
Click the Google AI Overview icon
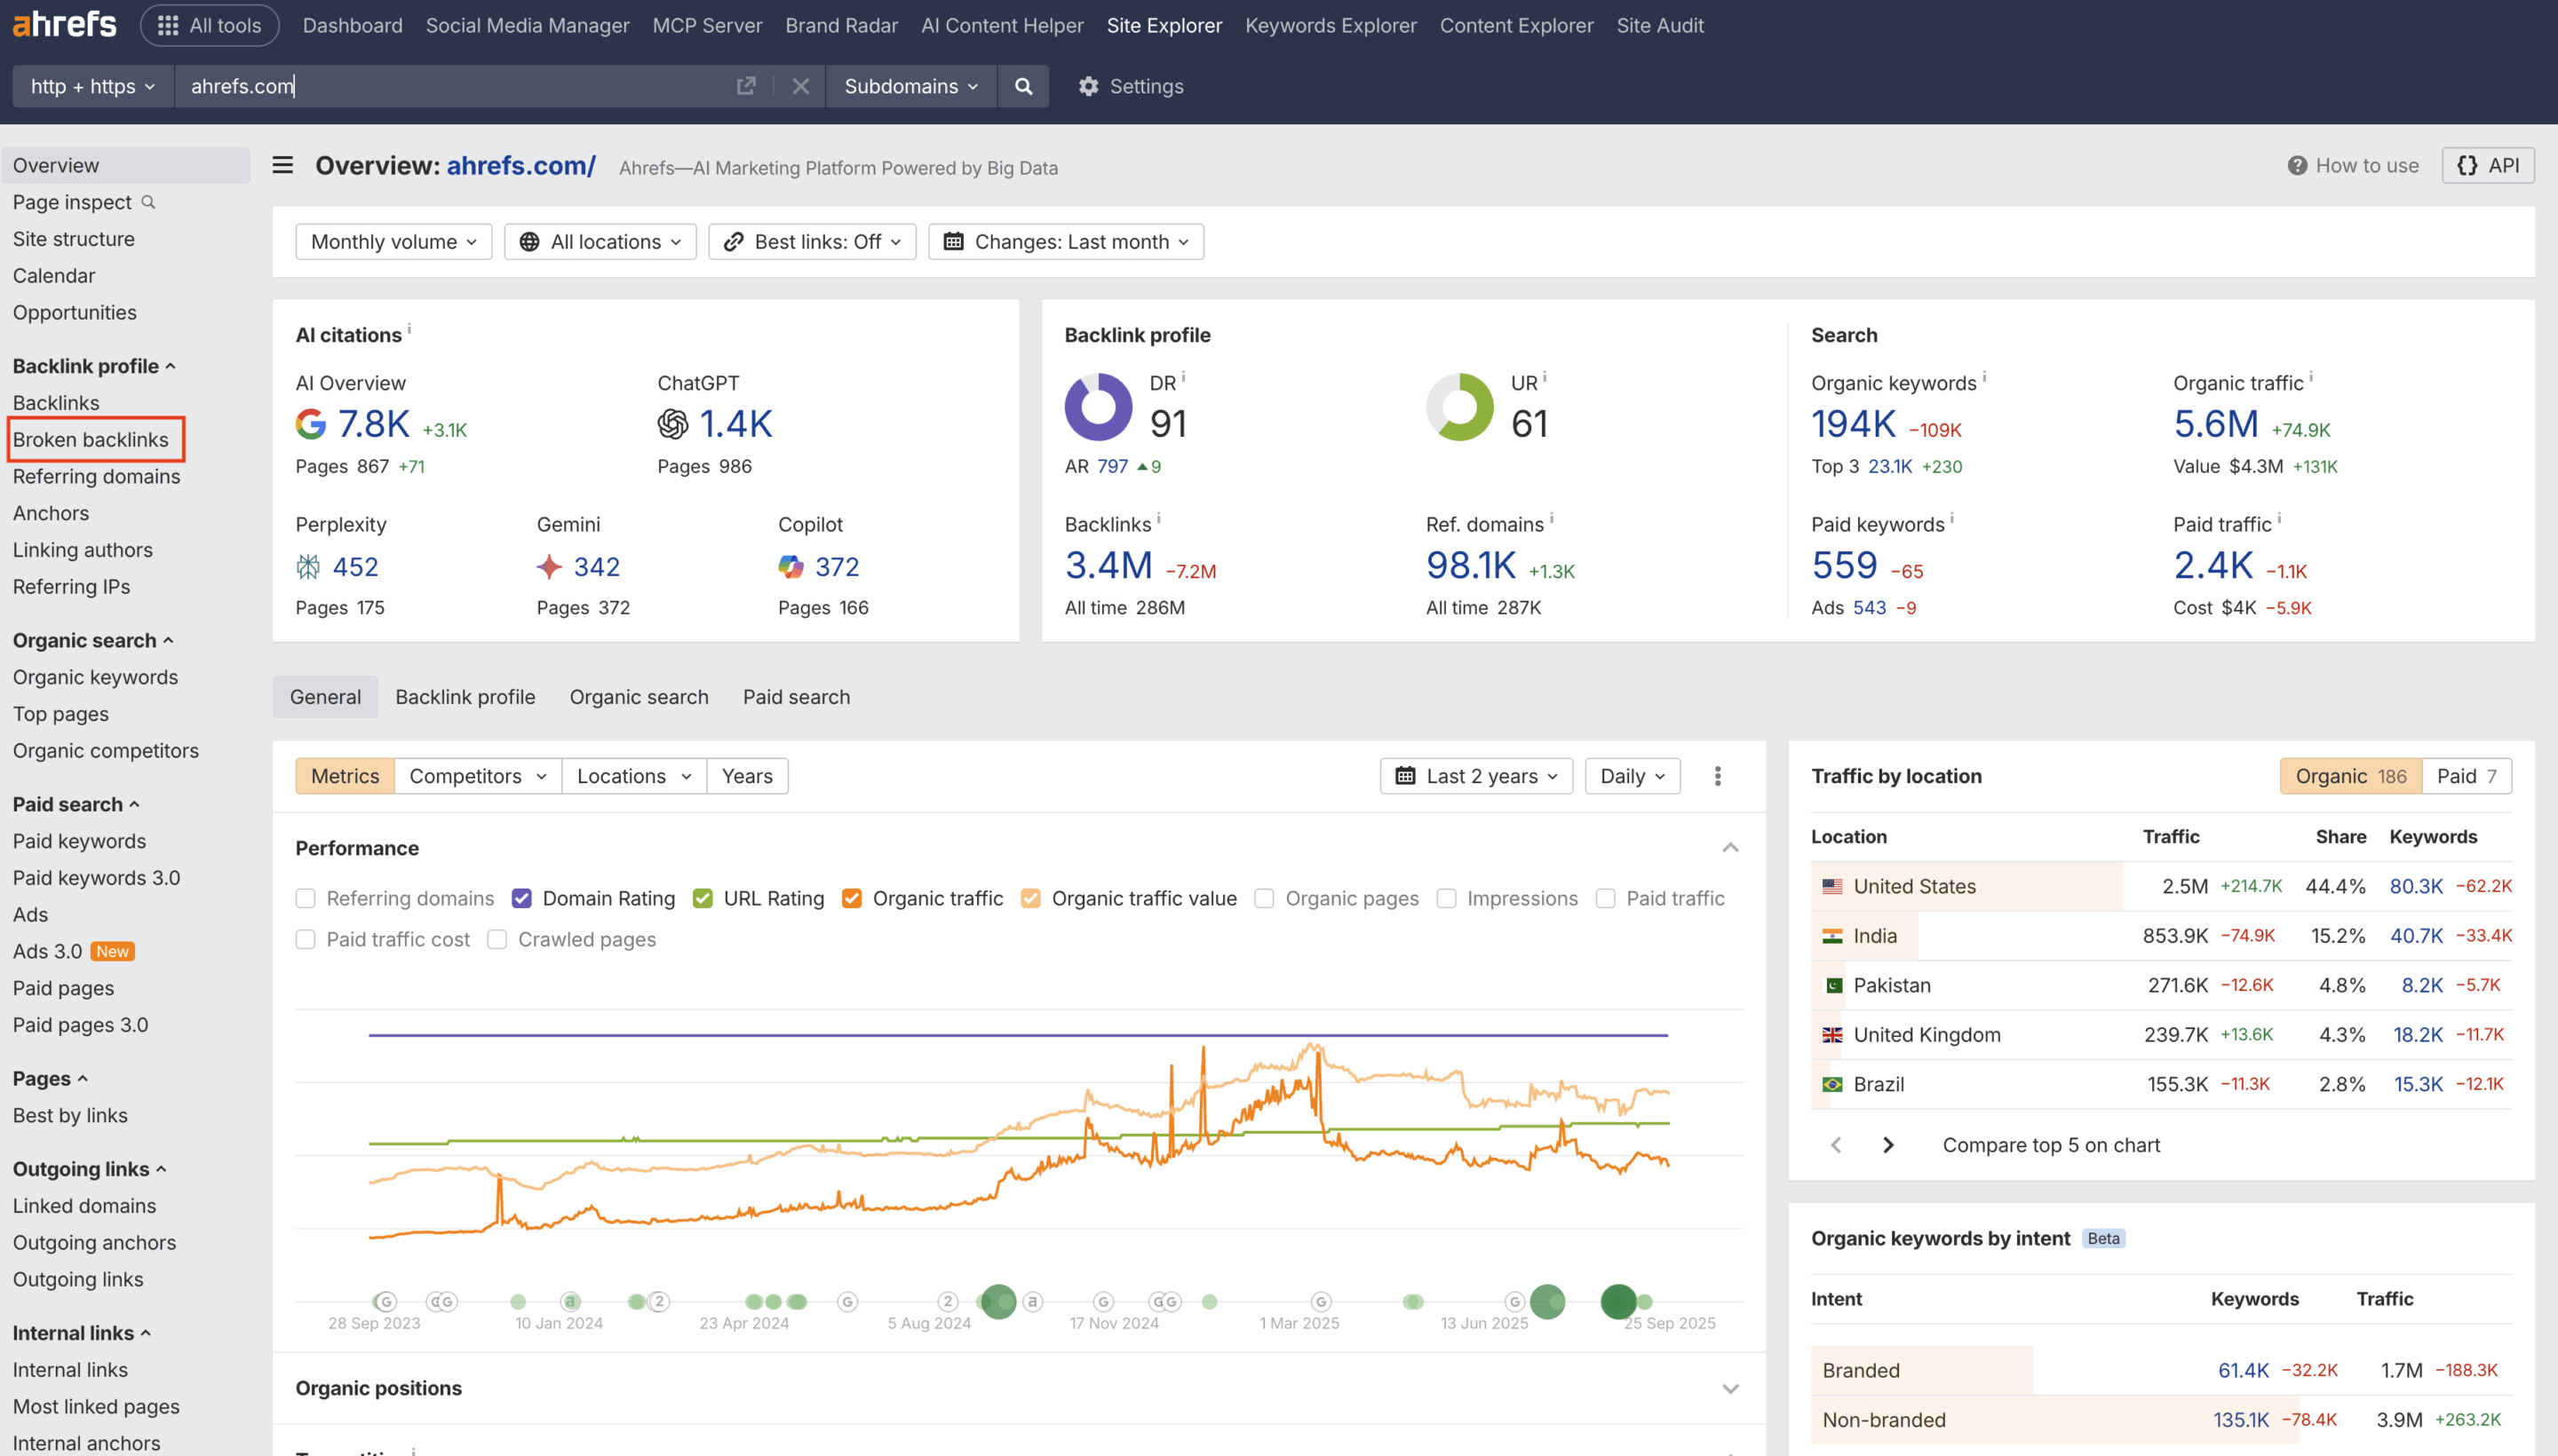pyautogui.click(x=311, y=424)
